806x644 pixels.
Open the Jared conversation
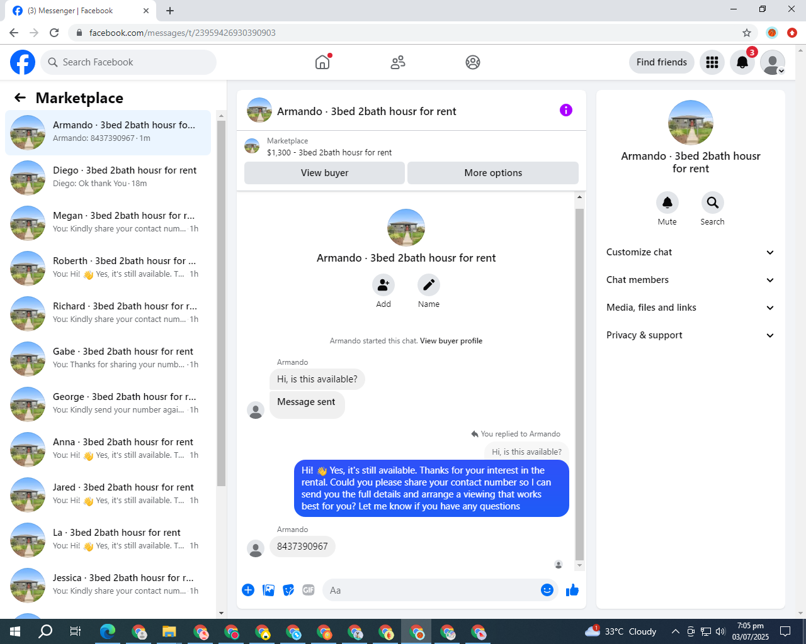pos(108,494)
